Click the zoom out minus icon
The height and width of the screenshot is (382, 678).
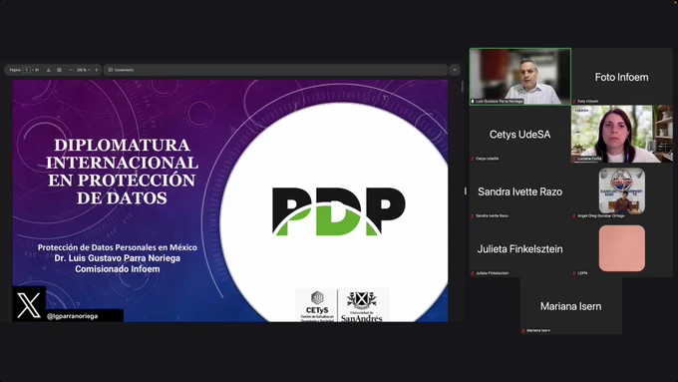71,70
